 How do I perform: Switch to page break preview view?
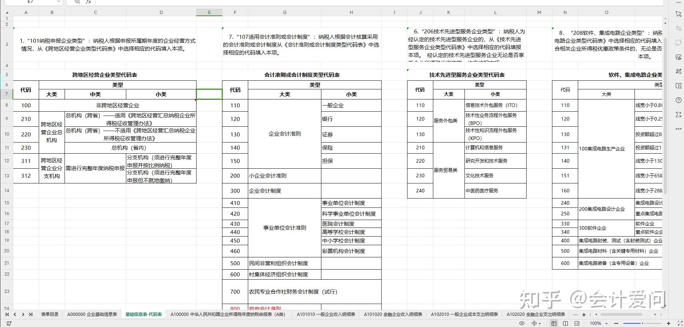click(577, 323)
